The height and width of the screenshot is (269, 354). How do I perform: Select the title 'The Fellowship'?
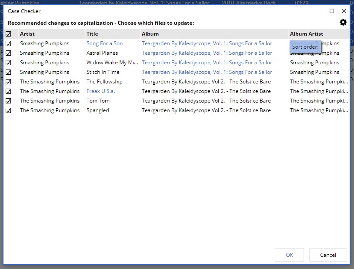coord(104,81)
